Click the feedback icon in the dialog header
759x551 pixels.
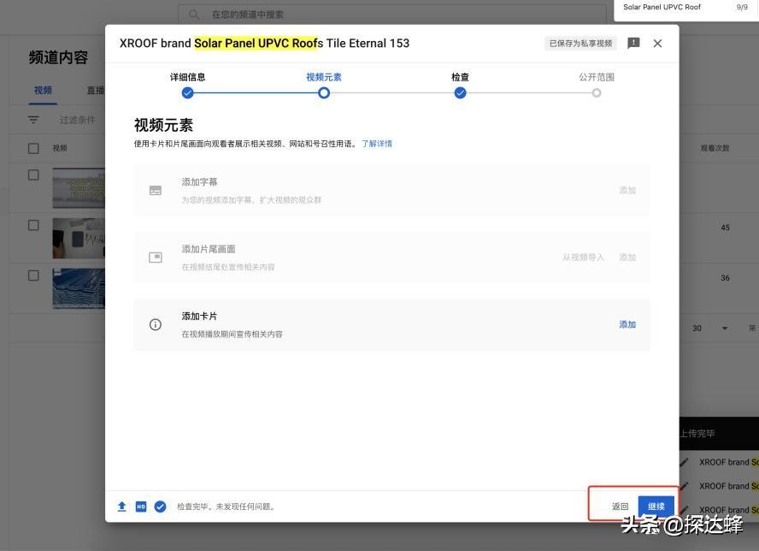633,42
